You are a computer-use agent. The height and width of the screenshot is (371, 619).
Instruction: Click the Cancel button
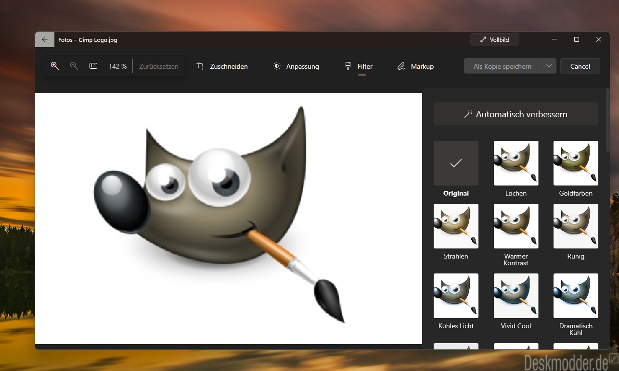[580, 66]
